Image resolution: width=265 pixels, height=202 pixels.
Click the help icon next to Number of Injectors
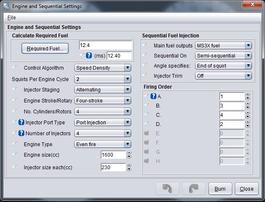tap(21, 133)
